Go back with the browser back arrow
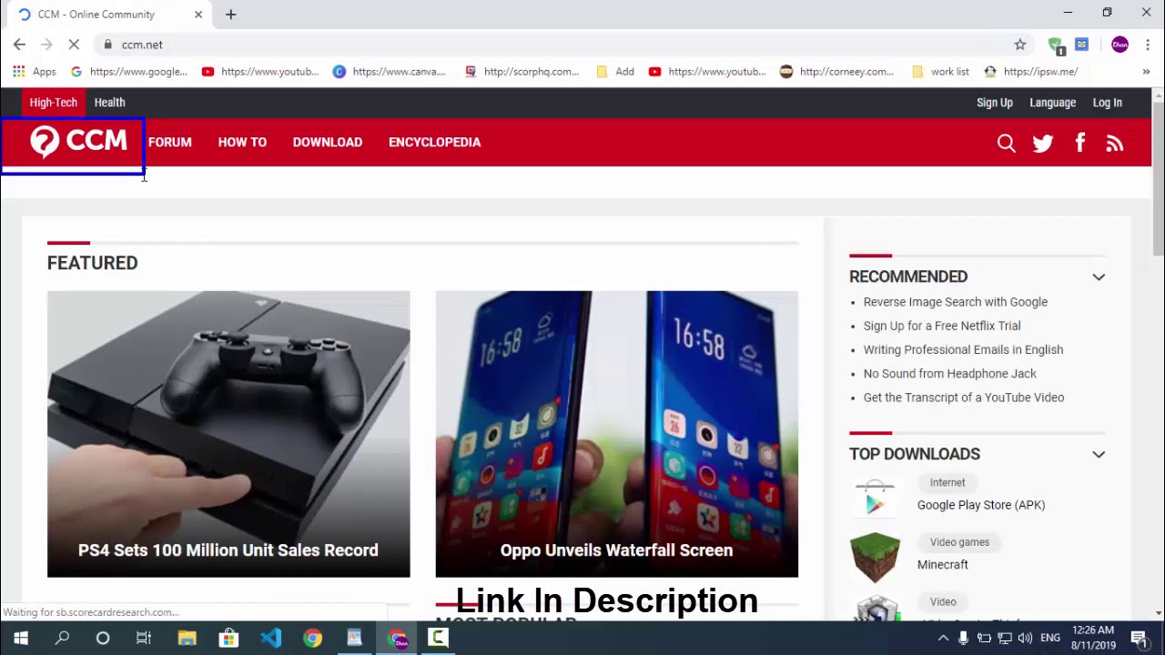1165x655 pixels. 19,45
